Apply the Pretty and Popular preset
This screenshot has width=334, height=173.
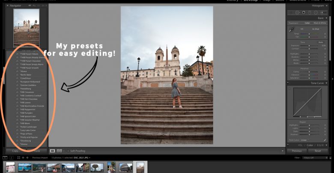coord(29,137)
